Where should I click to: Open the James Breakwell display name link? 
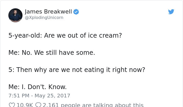coord(48,12)
